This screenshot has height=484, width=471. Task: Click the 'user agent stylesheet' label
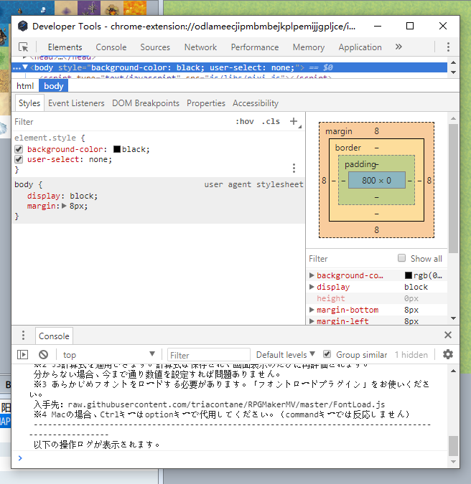253,184
